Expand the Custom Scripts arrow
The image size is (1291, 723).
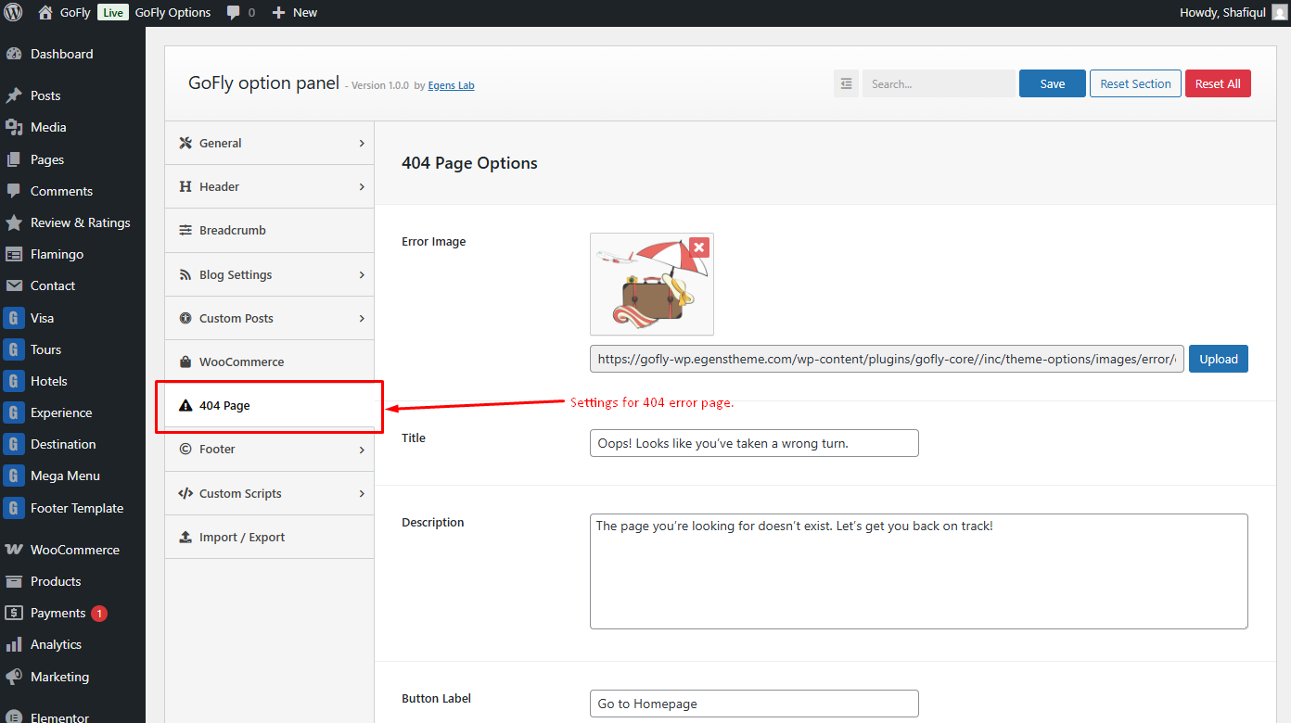click(362, 494)
